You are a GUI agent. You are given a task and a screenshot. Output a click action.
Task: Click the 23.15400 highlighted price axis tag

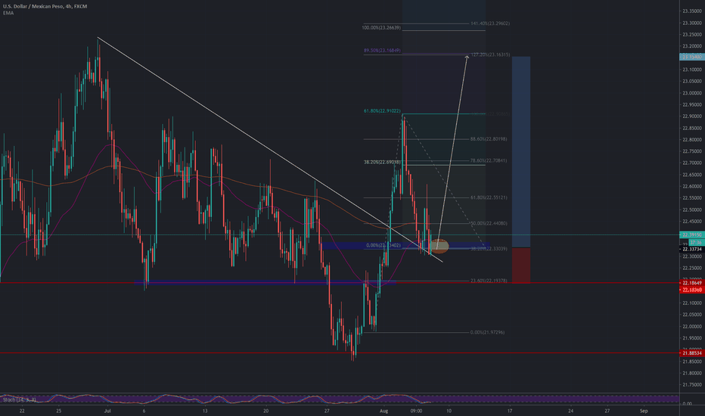click(692, 57)
